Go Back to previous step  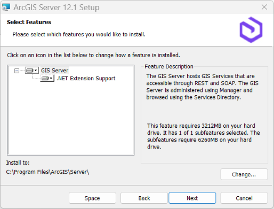(x=144, y=198)
